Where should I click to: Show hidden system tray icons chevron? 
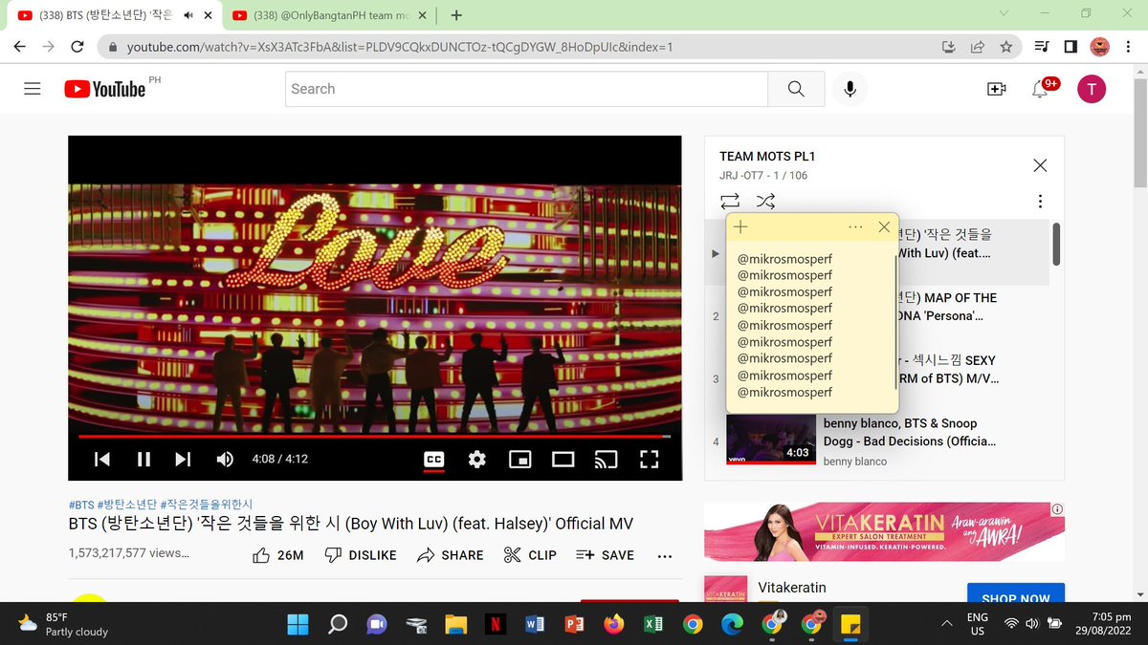pos(947,624)
